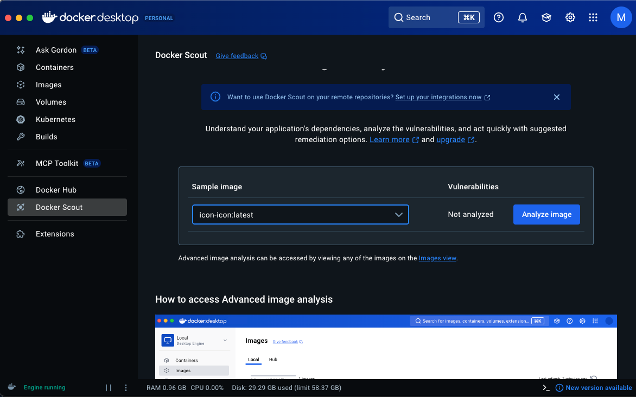The width and height of the screenshot is (636, 397).
Task: Open the apps grid icon
Action: (593, 17)
